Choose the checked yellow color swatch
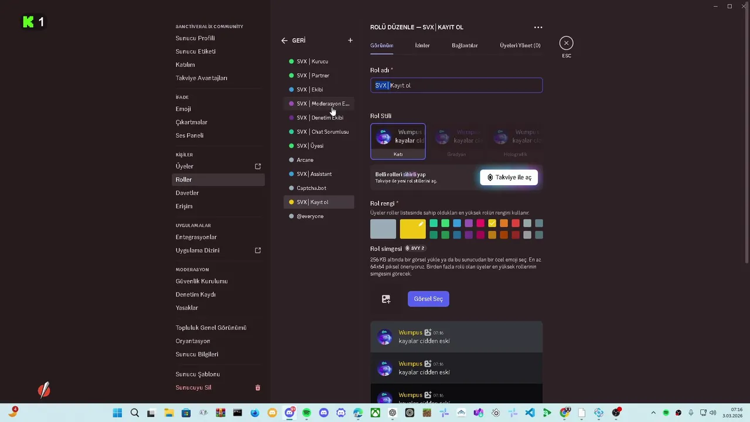 point(492,223)
